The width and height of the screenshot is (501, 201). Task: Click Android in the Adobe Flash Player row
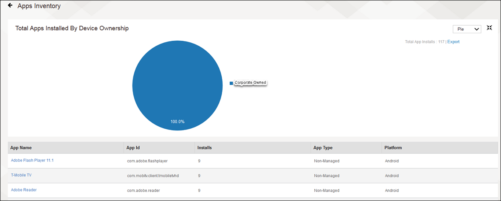[x=392, y=161]
